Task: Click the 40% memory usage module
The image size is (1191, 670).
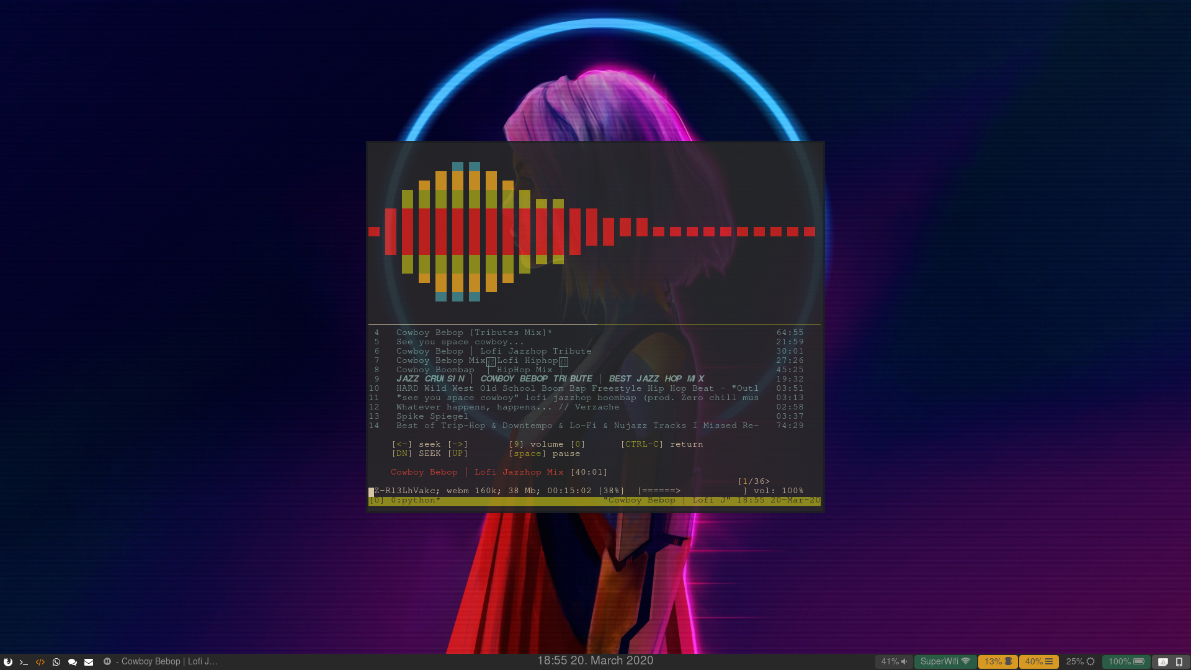Action: click(x=1038, y=662)
